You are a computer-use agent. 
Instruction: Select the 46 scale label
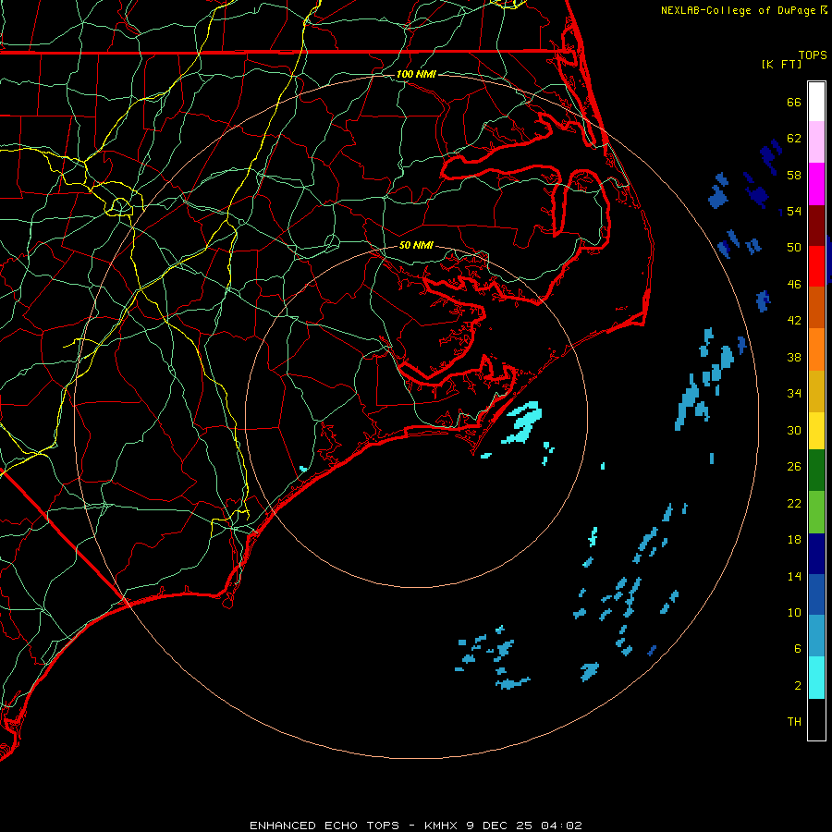pos(794,285)
